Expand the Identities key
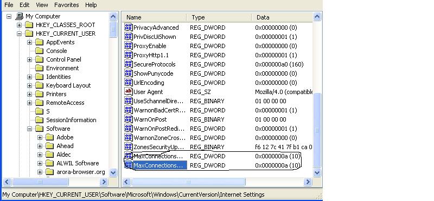 29,77
